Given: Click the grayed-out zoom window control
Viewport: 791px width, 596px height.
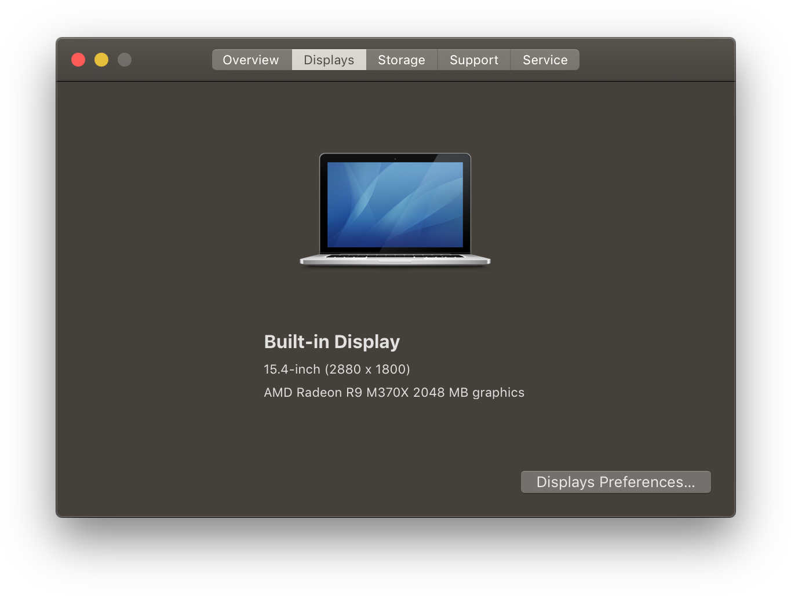Looking at the screenshot, I should [125, 59].
